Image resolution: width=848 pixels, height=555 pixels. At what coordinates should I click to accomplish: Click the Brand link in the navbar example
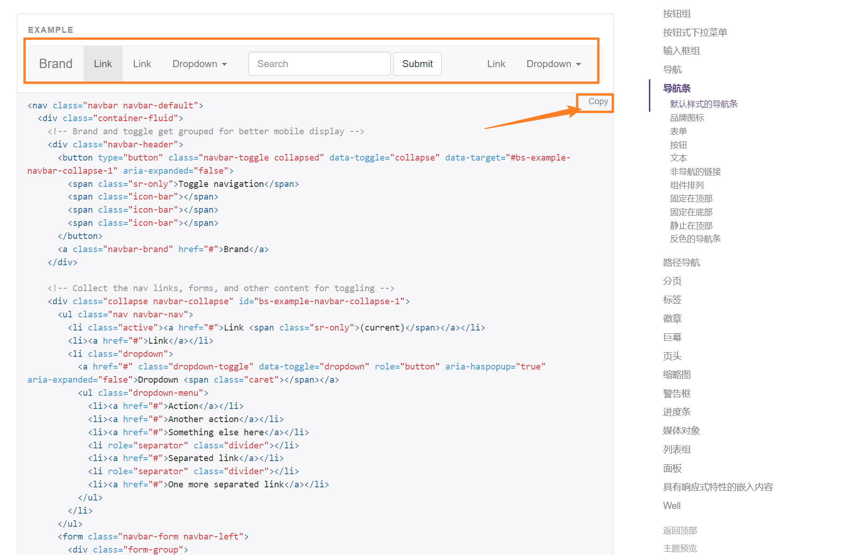[55, 63]
